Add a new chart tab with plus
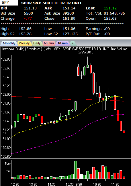131x186 pixels. point(73,43)
